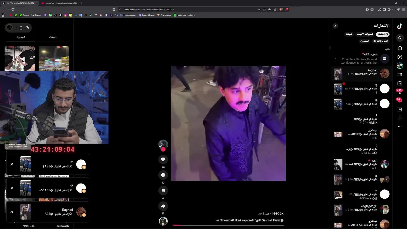Viewport: 407px width, 229px height.
Task: Close the notifications panel with X
Action: 335,26
